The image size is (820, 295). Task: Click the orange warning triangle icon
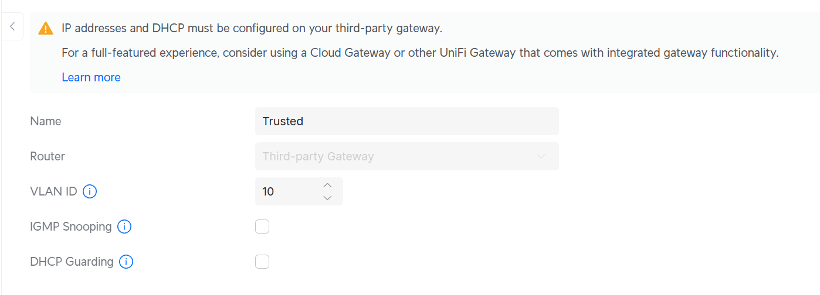pyautogui.click(x=46, y=28)
